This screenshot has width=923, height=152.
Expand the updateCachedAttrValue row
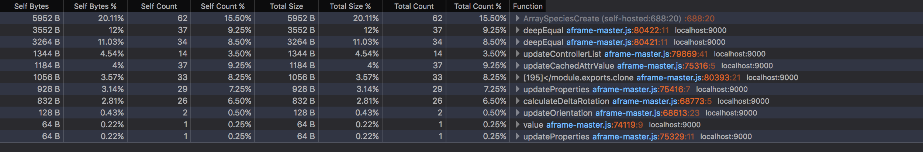(x=517, y=65)
